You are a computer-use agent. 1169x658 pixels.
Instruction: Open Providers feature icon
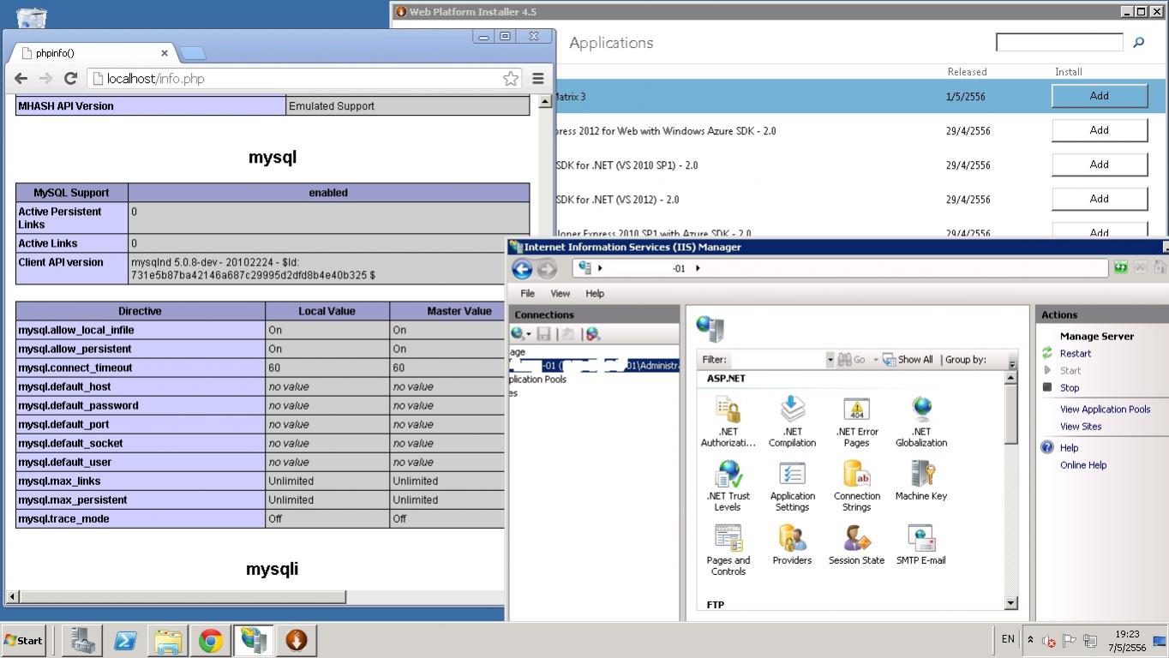pos(792,544)
